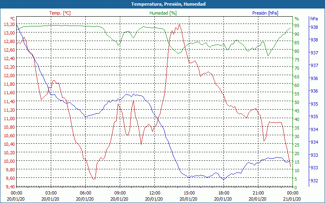325x203 pixels.
Task: Click green humidity axis value "5"
Action: pos(296,179)
